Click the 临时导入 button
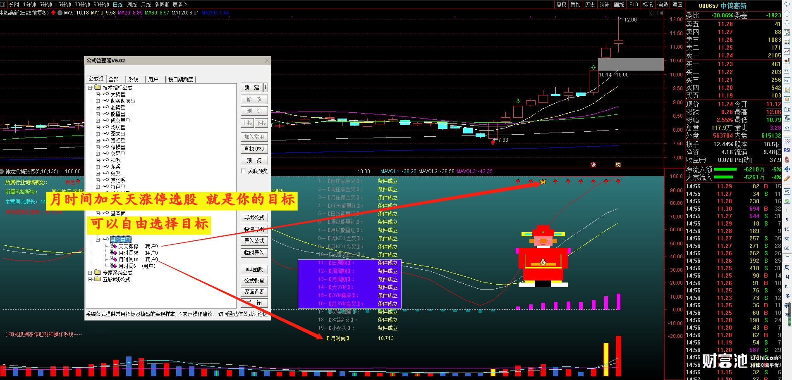The height and width of the screenshot is (380, 792). pos(254,253)
